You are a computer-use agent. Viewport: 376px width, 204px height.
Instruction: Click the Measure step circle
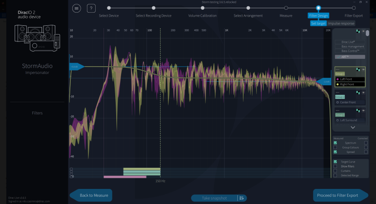(x=286, y=8)
